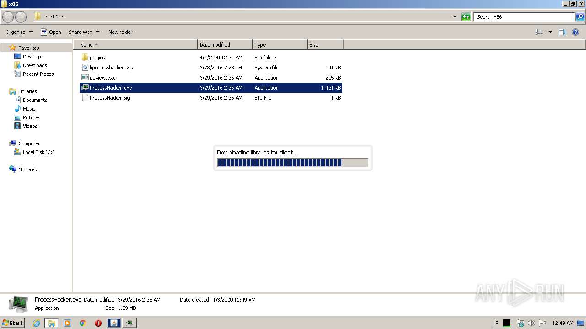Sort by the Type column header
This screenshot has height=329, width=586.
(280, 45)
